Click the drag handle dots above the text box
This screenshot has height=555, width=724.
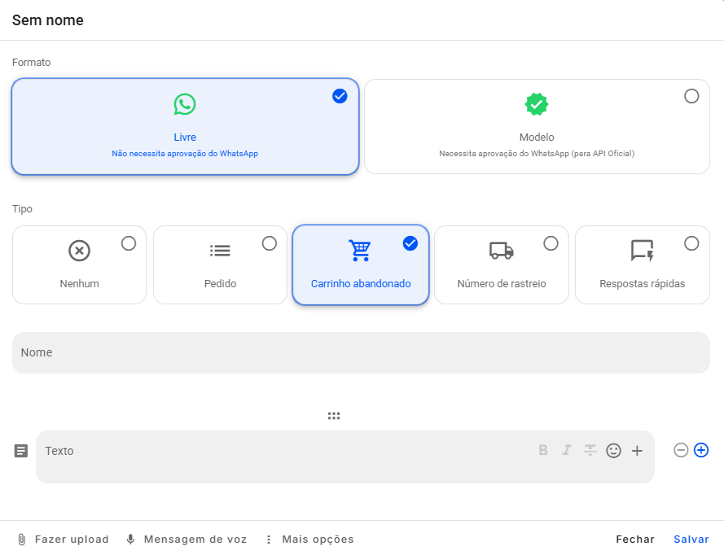(x=334, y=416)
